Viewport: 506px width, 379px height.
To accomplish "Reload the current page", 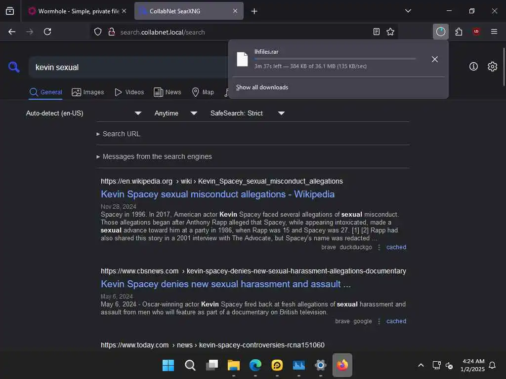I will [x=47, y=32].
